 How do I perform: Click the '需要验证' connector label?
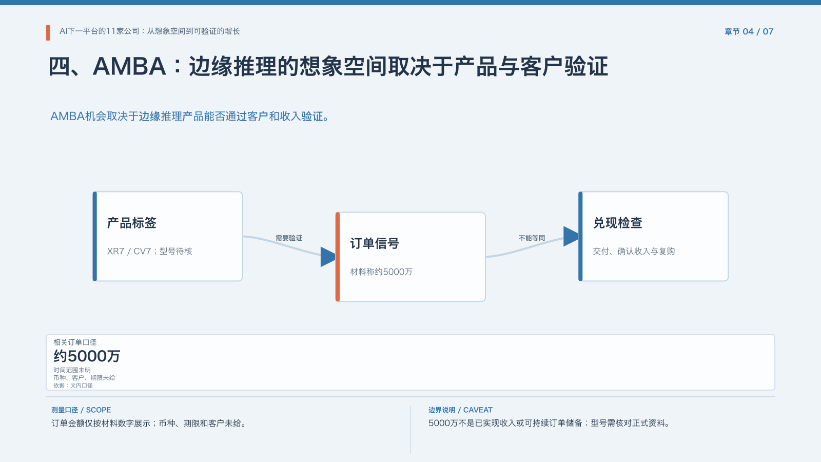click(289, 238)
